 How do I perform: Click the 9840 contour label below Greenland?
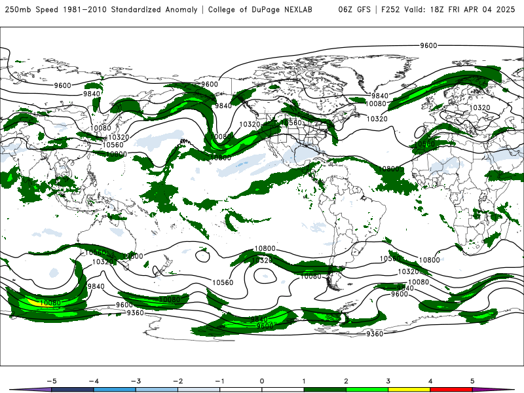380,96
